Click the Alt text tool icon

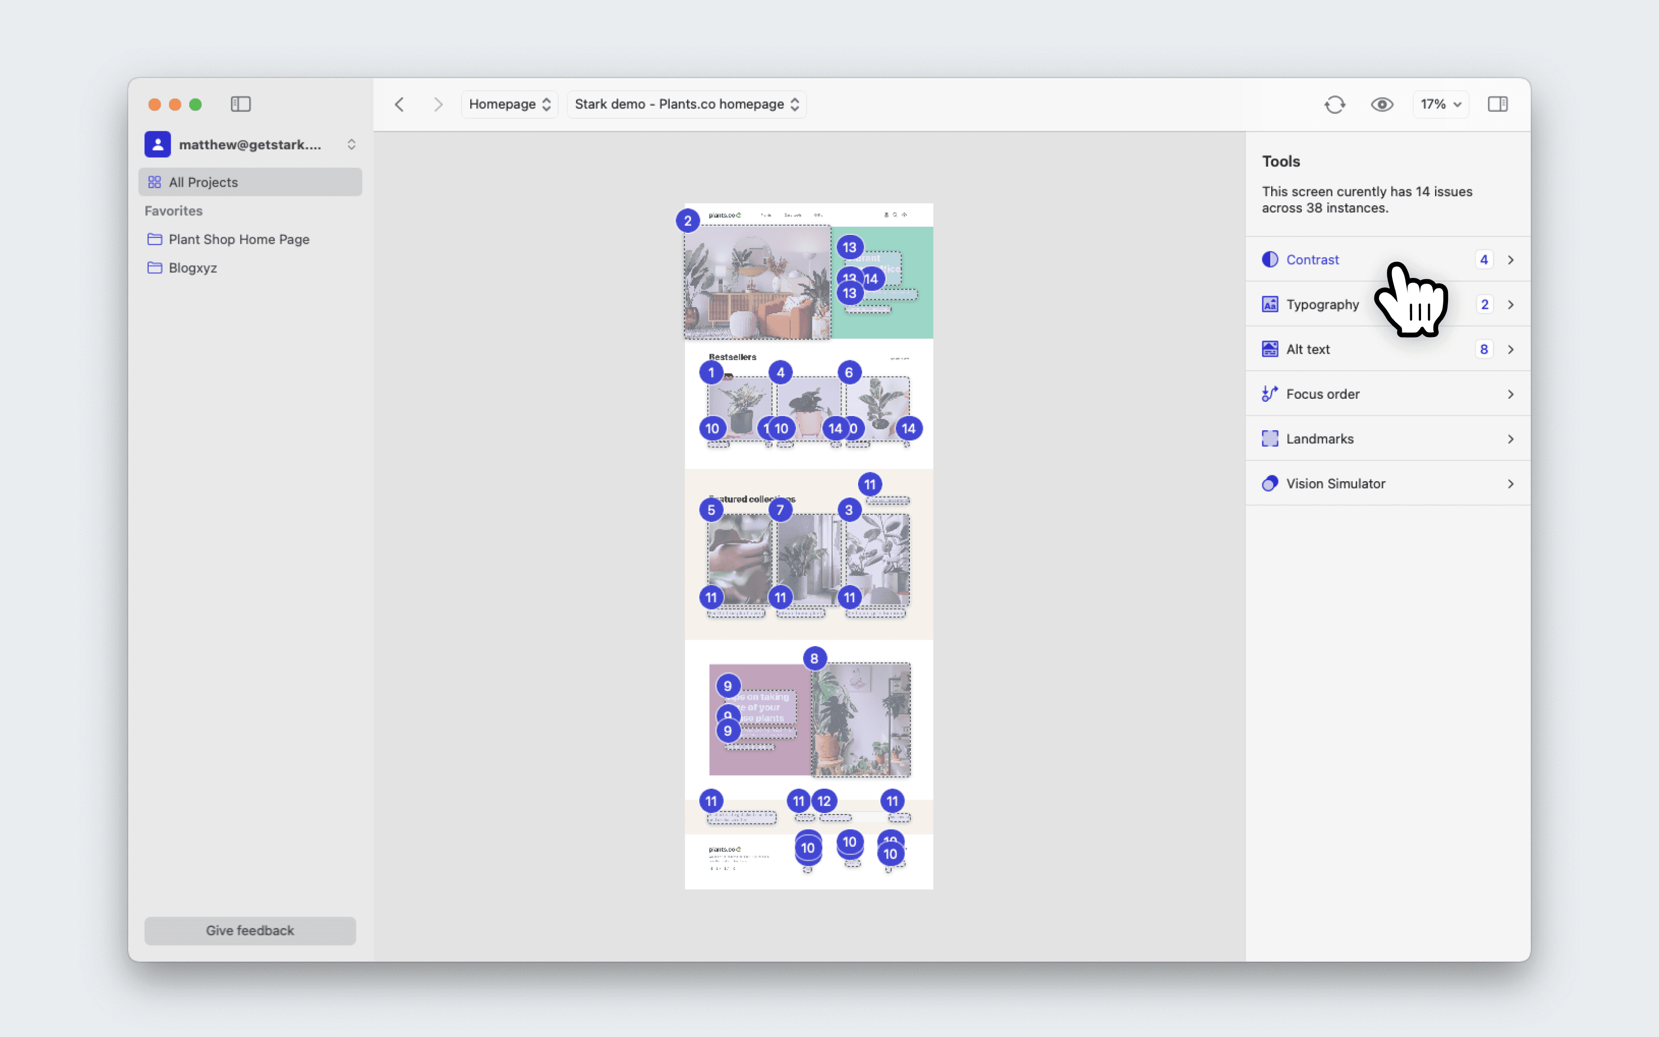point(1270,349)
